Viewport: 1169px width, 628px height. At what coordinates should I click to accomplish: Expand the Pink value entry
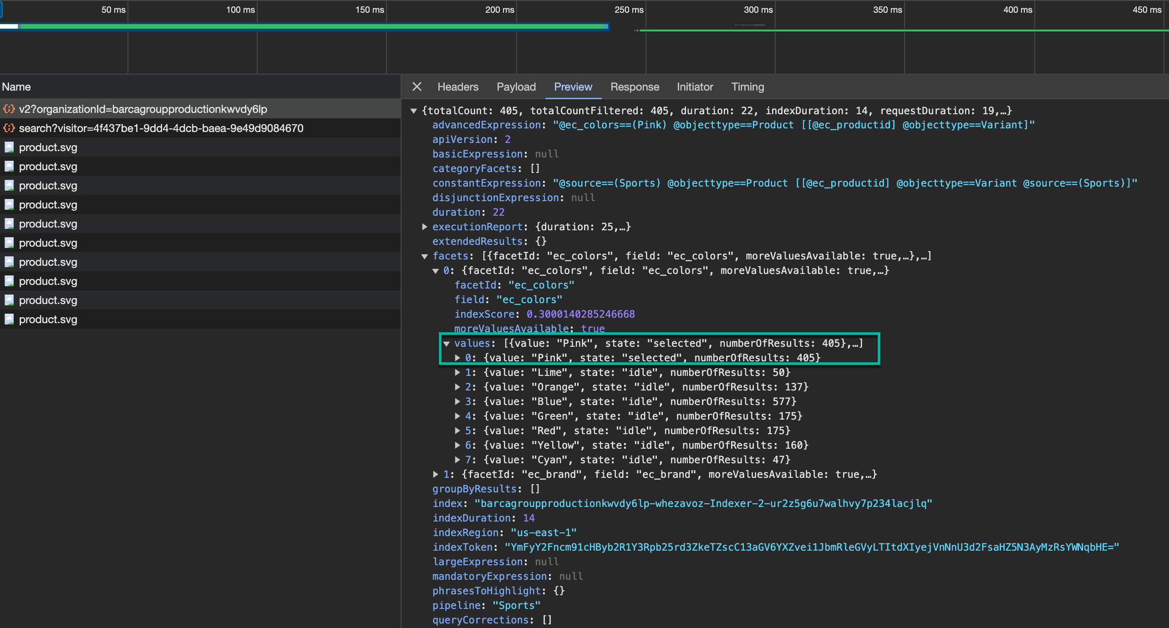pyautogui.click(x=457, y=358)
